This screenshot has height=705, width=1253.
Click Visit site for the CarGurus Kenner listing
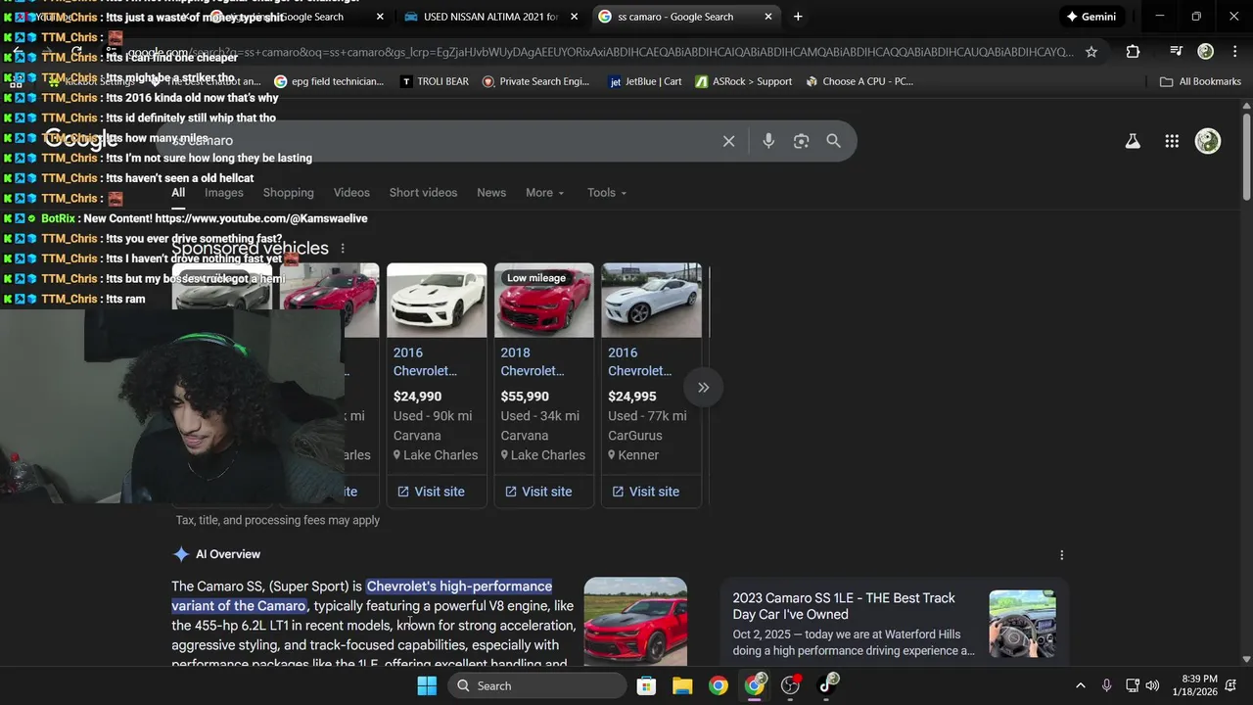click(645, 492)
